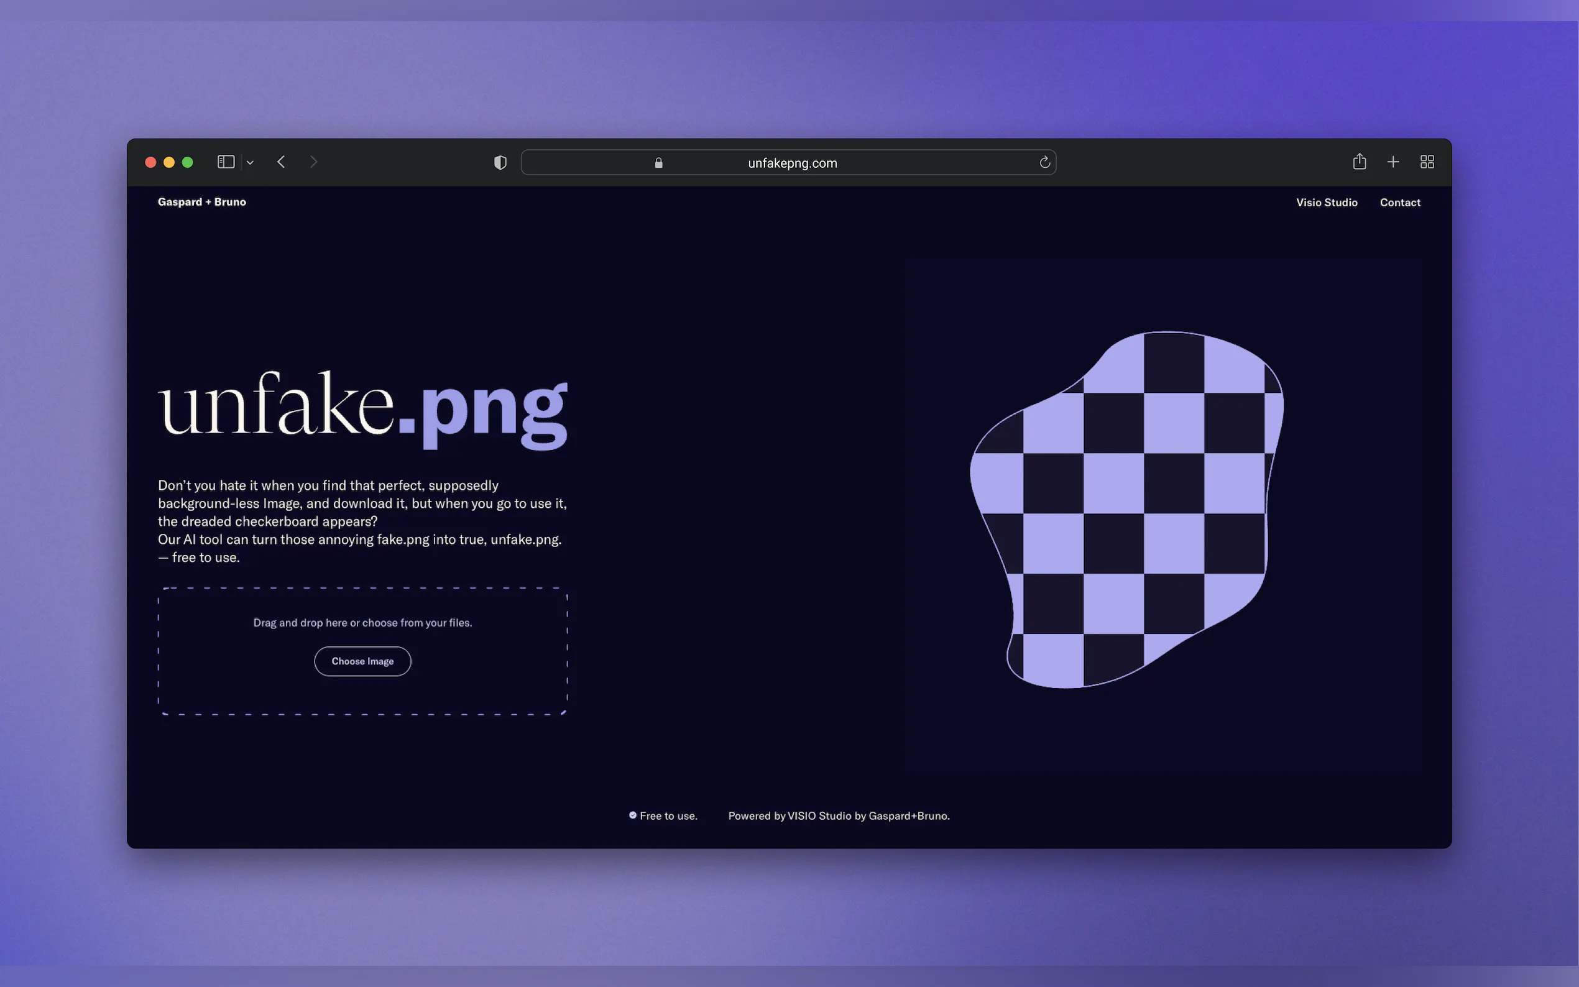Image resolution: width=1579 pixels, height=987 pixels.
Task: Open the privacy shield report icon
Action: pos(500,163)
